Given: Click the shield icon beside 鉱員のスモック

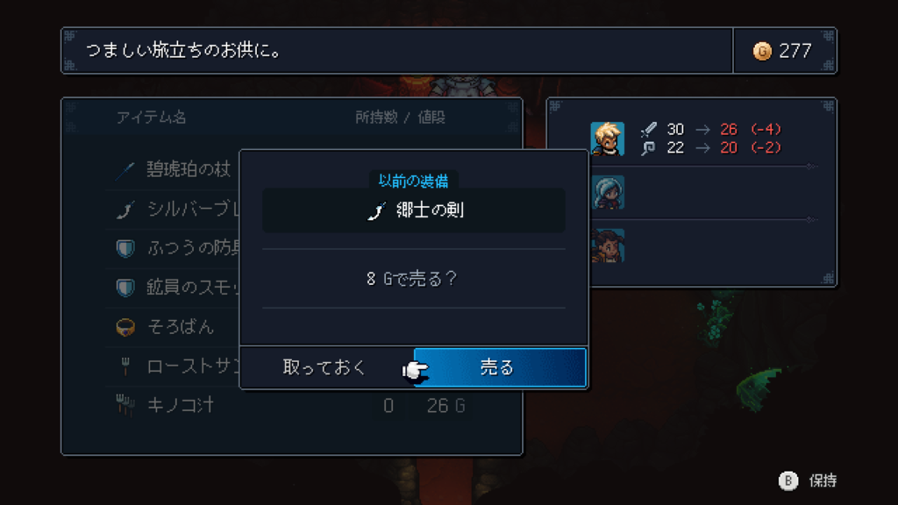Looking at the screenshot, I should tap(125, 287).
